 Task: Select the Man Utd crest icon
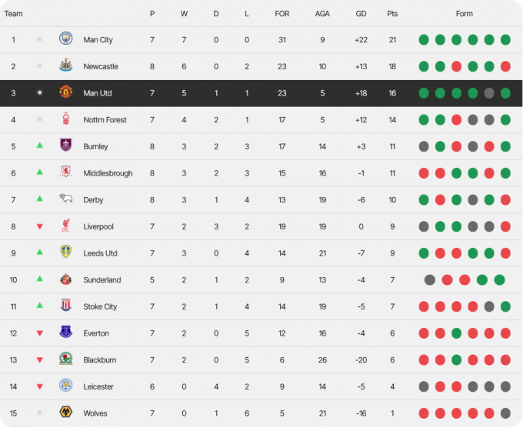click(65, 92)
